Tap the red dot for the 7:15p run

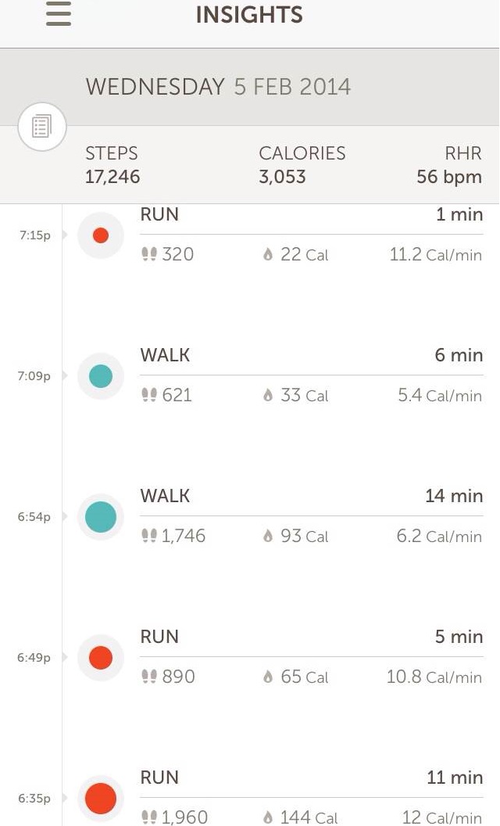point(101,235)
